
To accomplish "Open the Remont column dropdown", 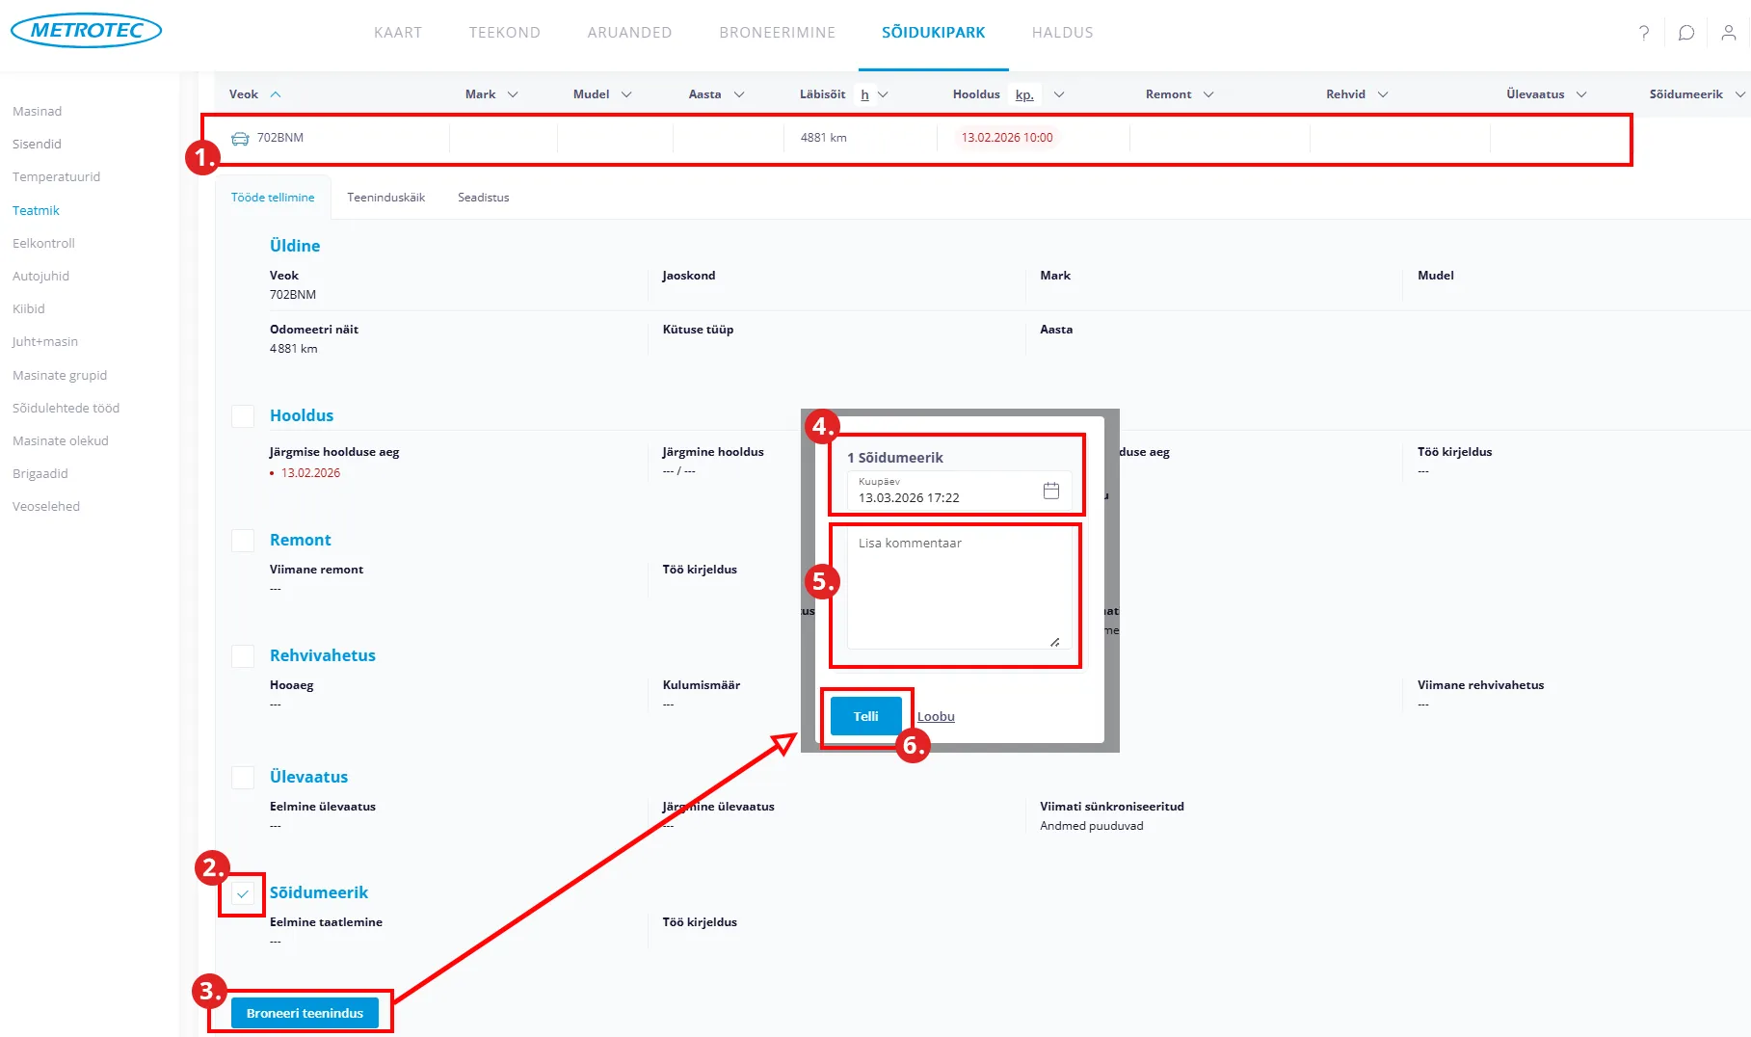I will [1208, 94].
